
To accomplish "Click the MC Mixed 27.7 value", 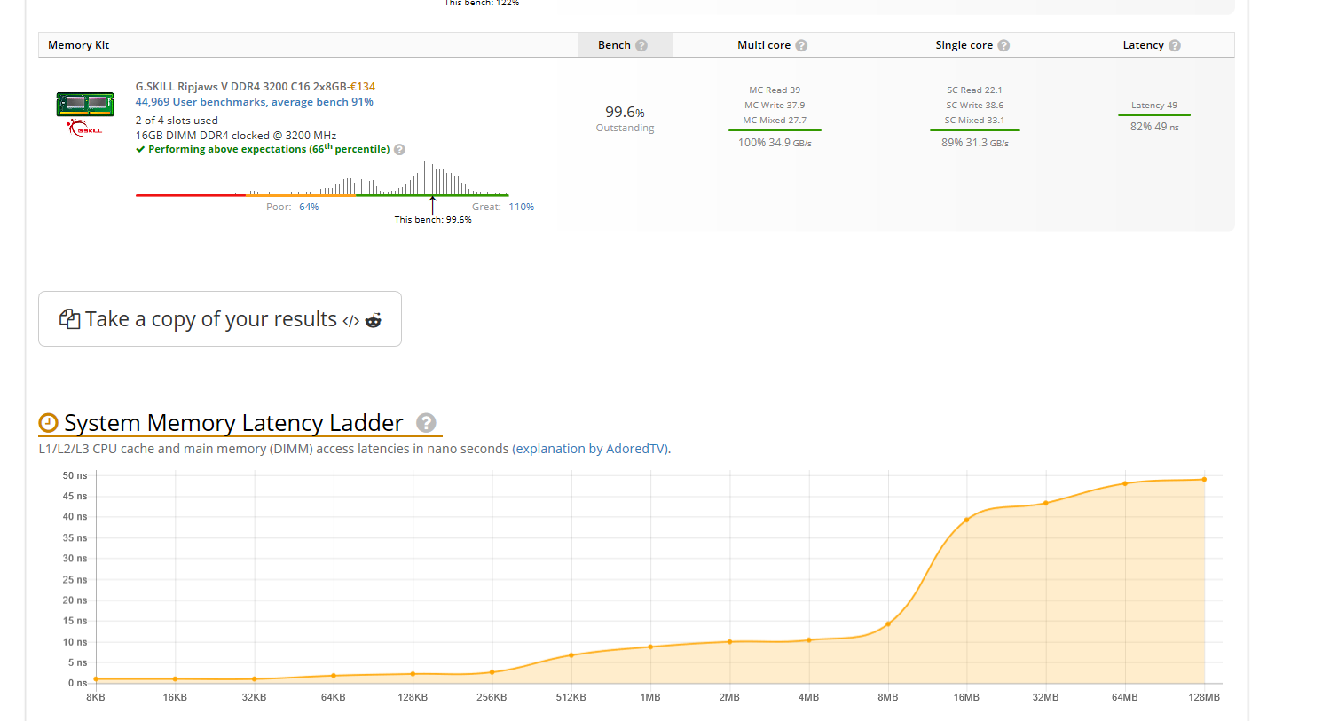I will (775, 121).
